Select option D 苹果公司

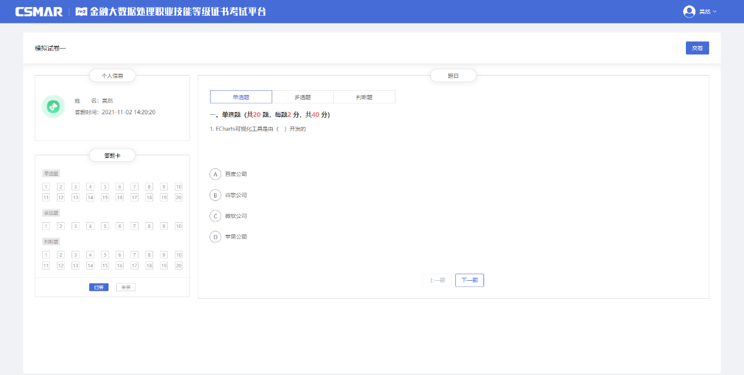click(215, 237)
